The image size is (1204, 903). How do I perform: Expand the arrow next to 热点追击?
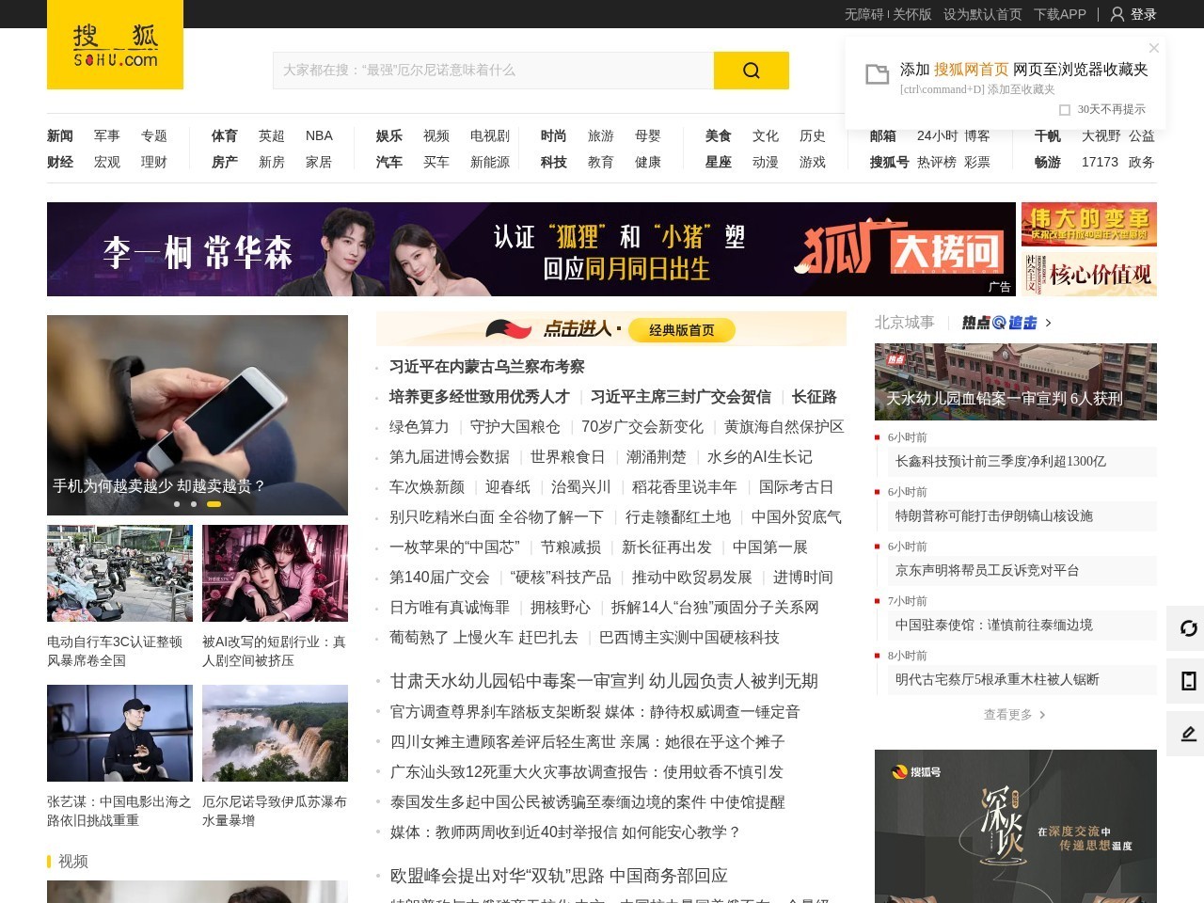point(1049,323)
